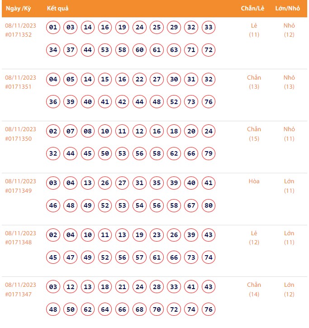The height and width of the screenshot is (328, 309).
Task: Select the number 70 ball in the last draw
Action: pyautogui.click(x=157, y=309)
